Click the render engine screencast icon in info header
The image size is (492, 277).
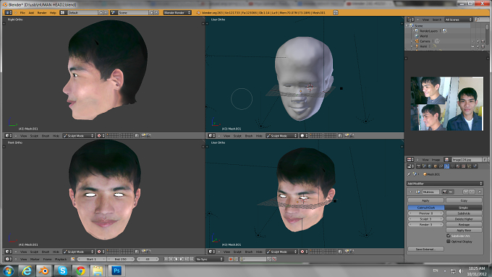336,12
